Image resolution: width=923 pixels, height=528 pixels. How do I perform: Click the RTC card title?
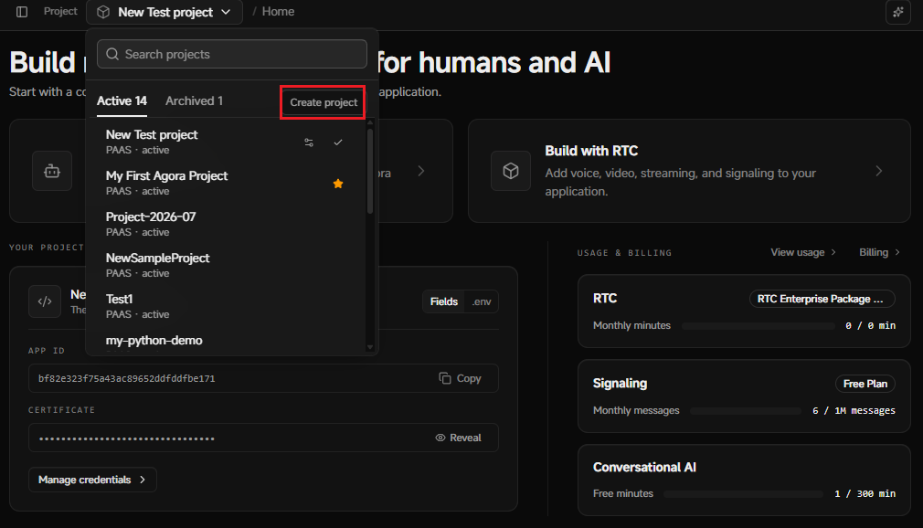click(605, 299)
